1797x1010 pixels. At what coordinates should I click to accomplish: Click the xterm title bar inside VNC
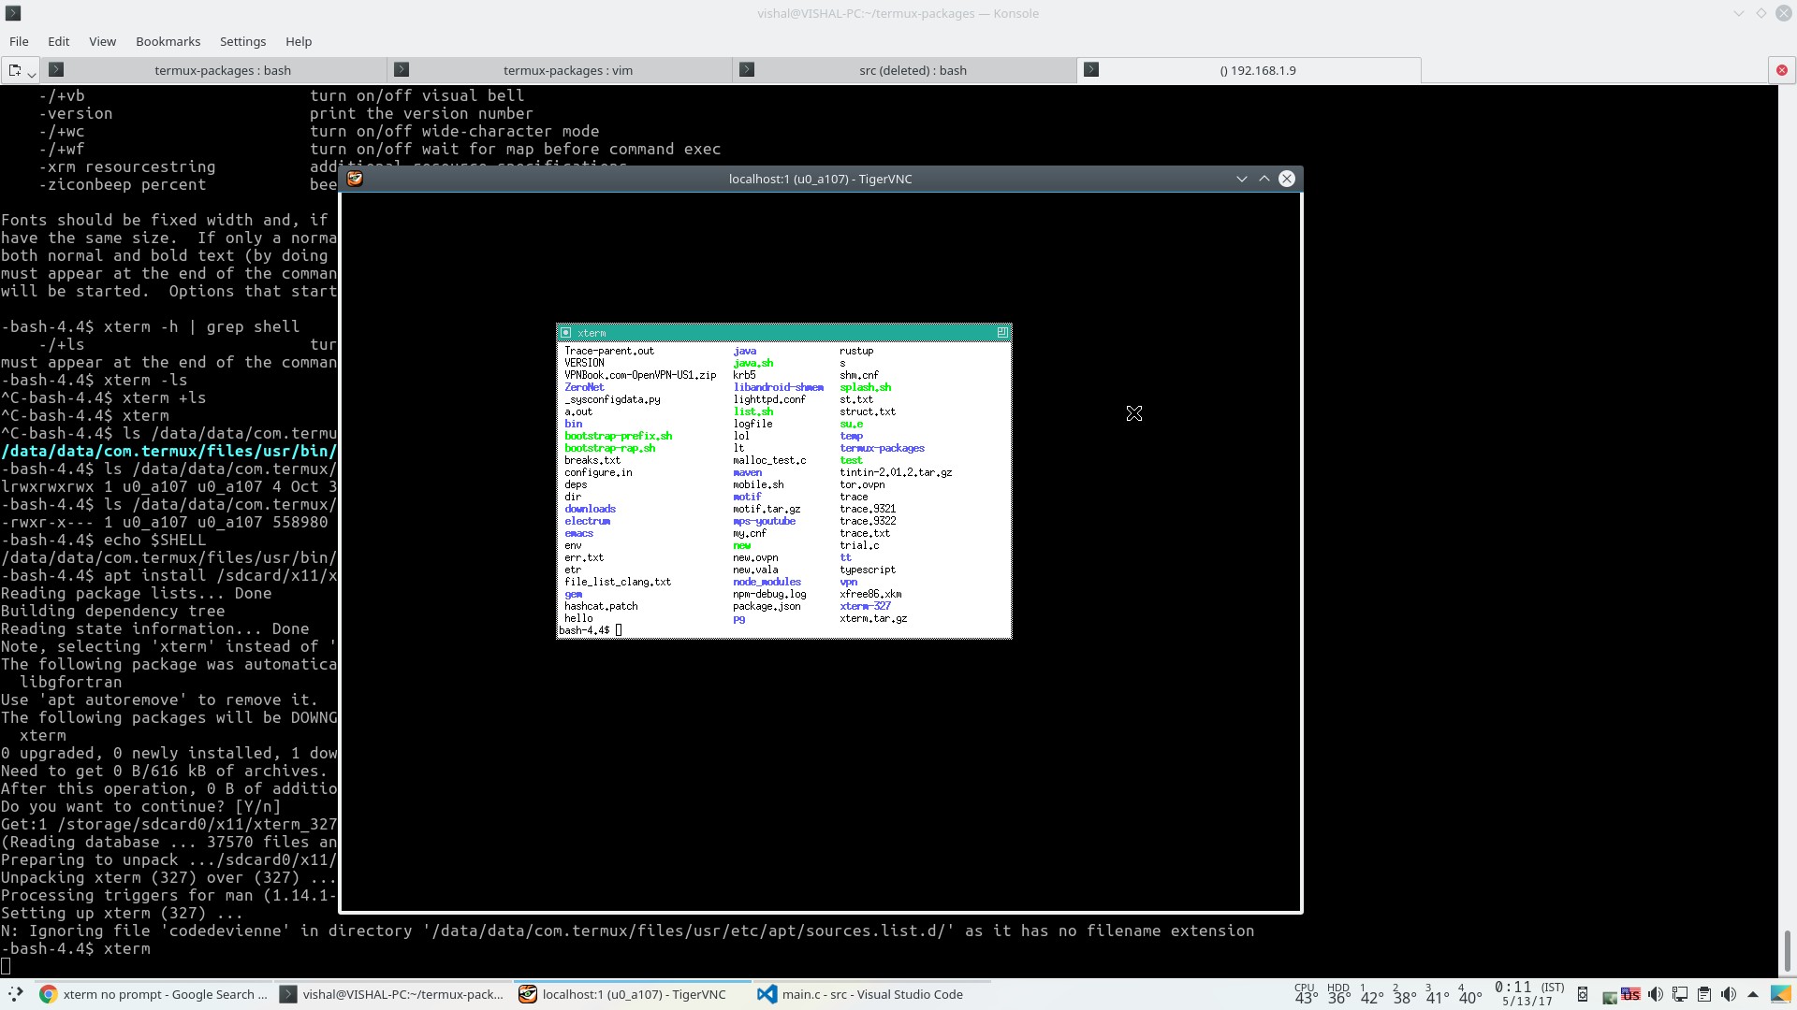783,332
